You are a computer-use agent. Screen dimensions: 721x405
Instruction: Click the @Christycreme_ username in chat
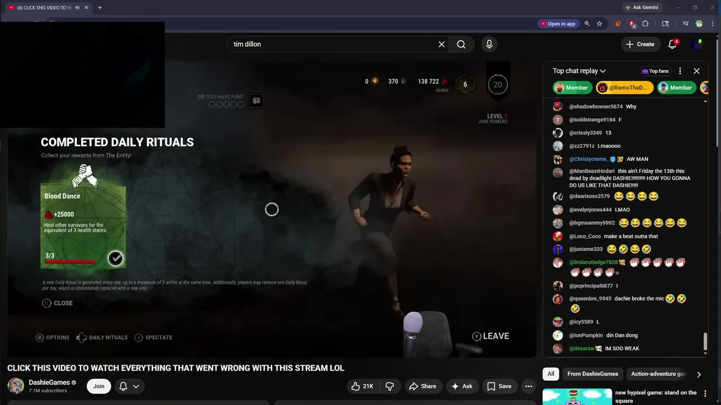pos(588,159)
